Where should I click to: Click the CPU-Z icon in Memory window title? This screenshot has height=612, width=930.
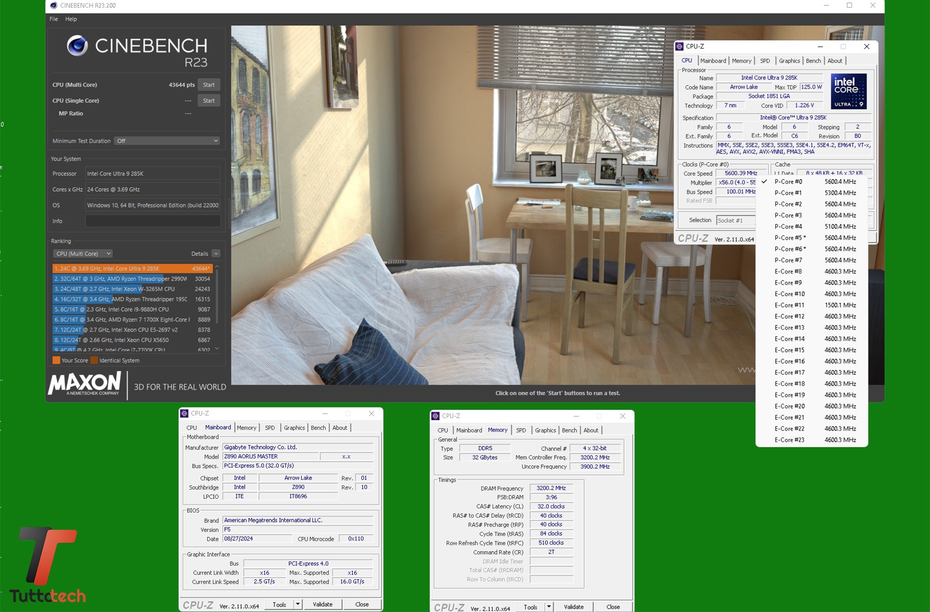pyautogui.click(x=435, y=416)
